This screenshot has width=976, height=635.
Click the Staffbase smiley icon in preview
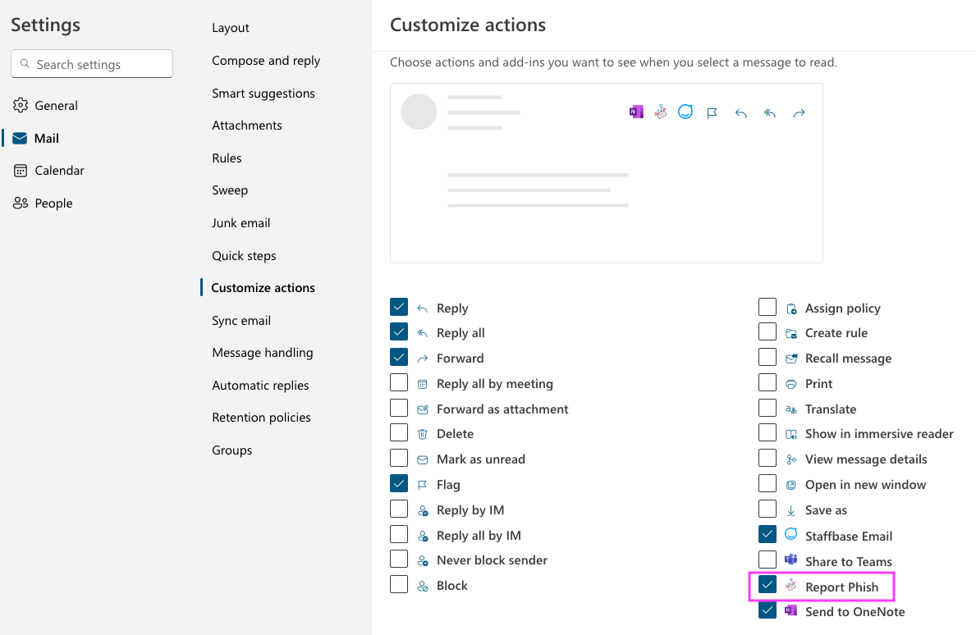(685, 112)
